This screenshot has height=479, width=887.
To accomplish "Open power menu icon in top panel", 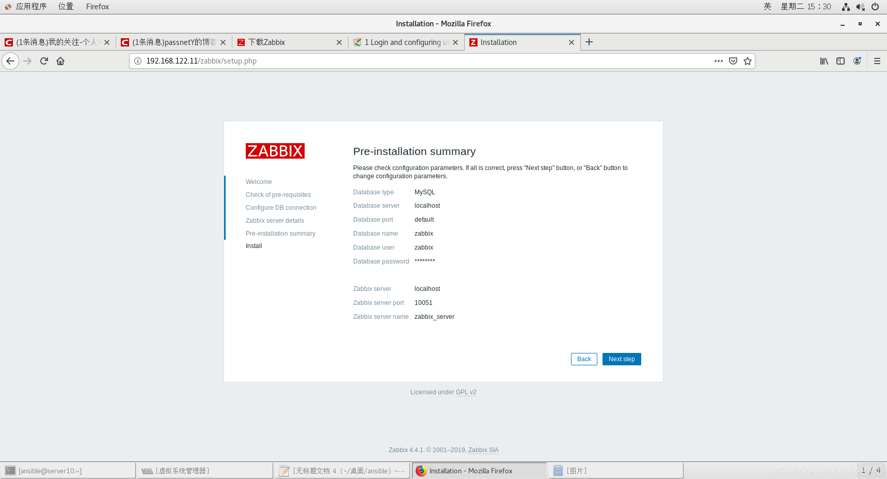I will [875, 7].
